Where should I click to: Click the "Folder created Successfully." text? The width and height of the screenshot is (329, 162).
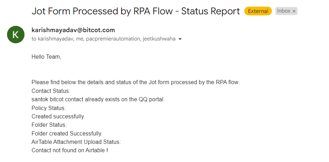67,133
